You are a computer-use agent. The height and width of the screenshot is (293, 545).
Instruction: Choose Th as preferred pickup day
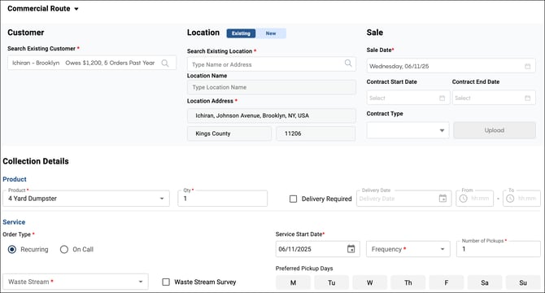[408, 282]
